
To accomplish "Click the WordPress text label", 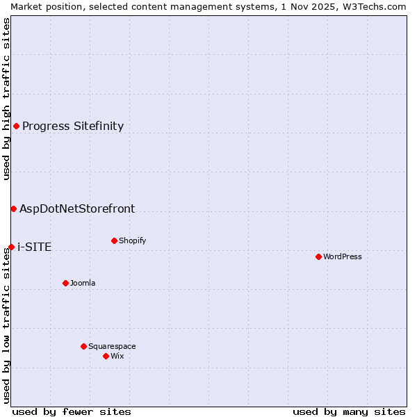I will (x=342, y=256).
